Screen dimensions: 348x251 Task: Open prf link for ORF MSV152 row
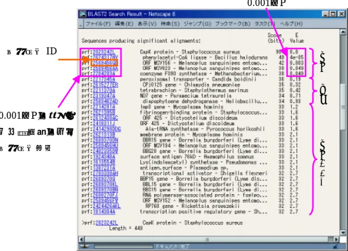tap(105, 201)
